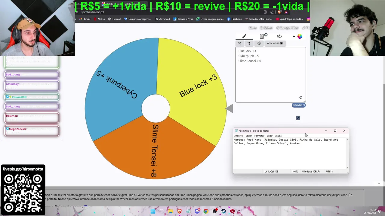The height and width of the screenshot is (216, 385).
Task: Open the Exibir menu in Bloco de Notas
Action: [269, 136]
